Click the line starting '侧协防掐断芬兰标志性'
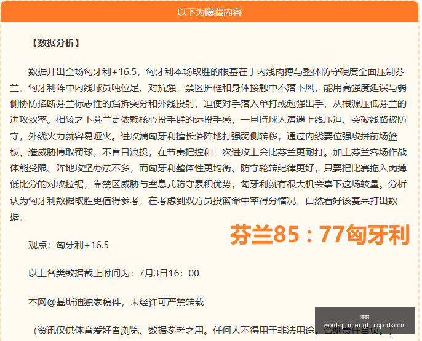This screenshot has width=422, height=341. pyautogui.click(x=208, y=104)
